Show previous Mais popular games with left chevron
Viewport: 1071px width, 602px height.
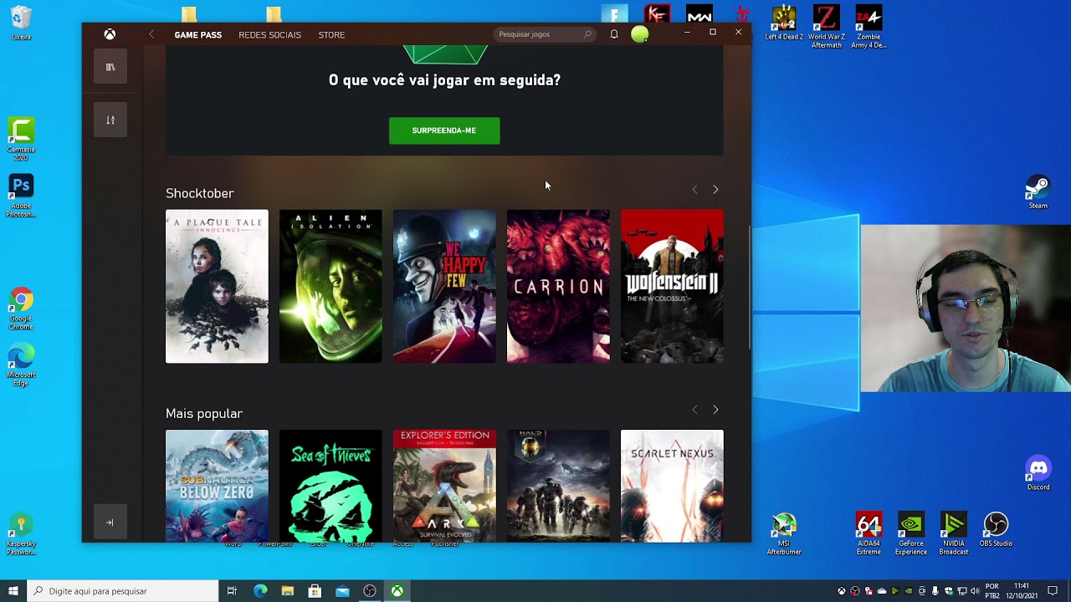(694, 410)
